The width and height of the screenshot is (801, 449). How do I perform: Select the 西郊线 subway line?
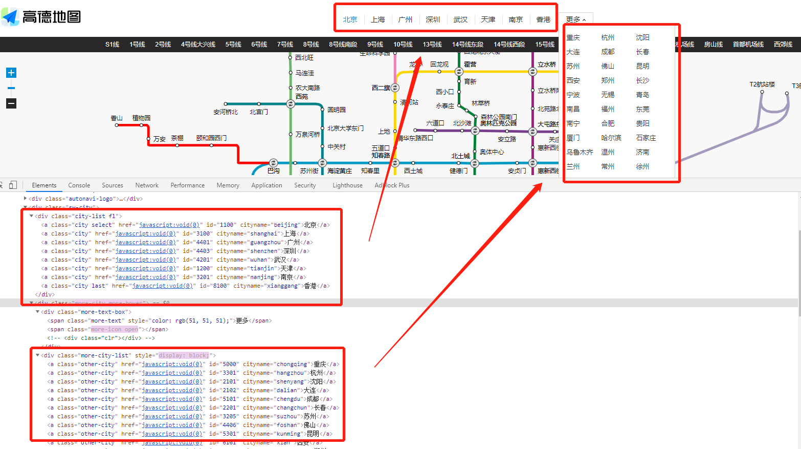click(x=783, y=45)
